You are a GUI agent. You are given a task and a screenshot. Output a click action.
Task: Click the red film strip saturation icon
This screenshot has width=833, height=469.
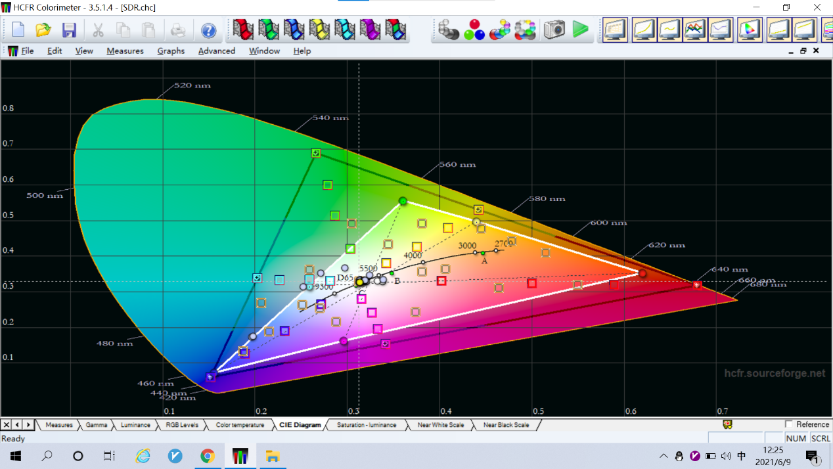coord(243,30)
